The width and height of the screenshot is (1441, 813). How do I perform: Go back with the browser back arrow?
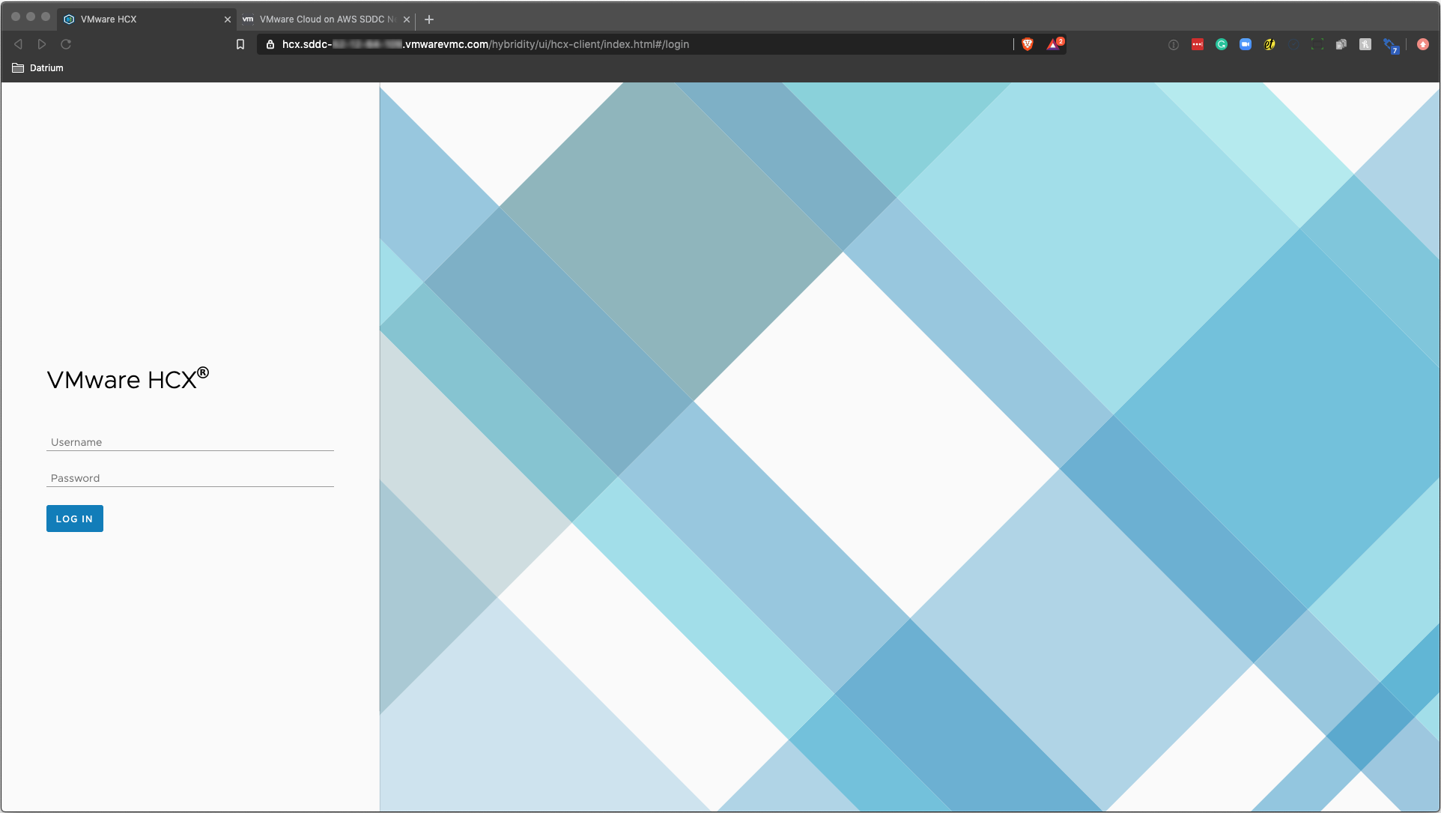point(19,44)
